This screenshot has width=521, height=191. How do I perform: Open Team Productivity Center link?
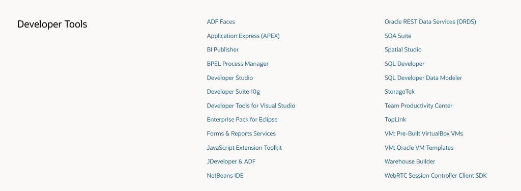[418, 105]
